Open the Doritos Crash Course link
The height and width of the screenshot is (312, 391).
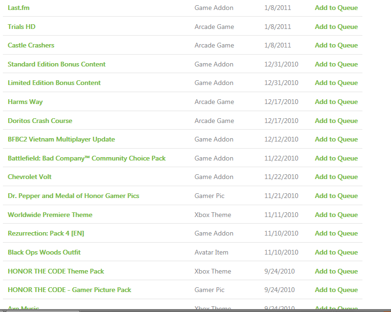coord(40,121)
